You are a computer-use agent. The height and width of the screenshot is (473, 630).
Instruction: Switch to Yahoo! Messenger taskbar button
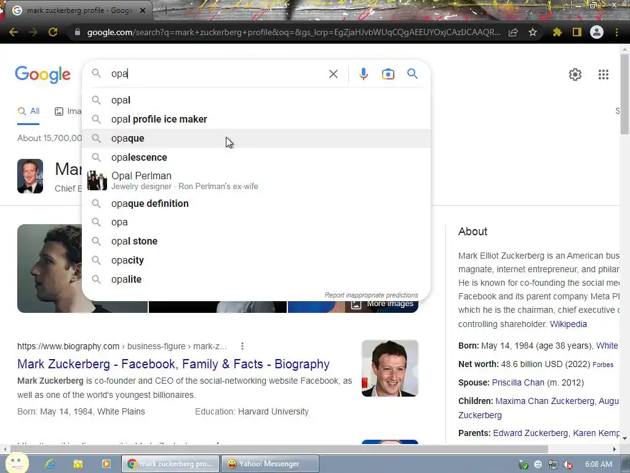(x=270, y=464)
